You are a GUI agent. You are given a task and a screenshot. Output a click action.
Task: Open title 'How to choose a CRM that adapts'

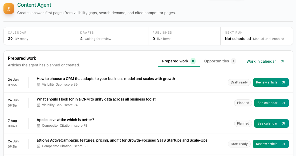tap(106, 79)
